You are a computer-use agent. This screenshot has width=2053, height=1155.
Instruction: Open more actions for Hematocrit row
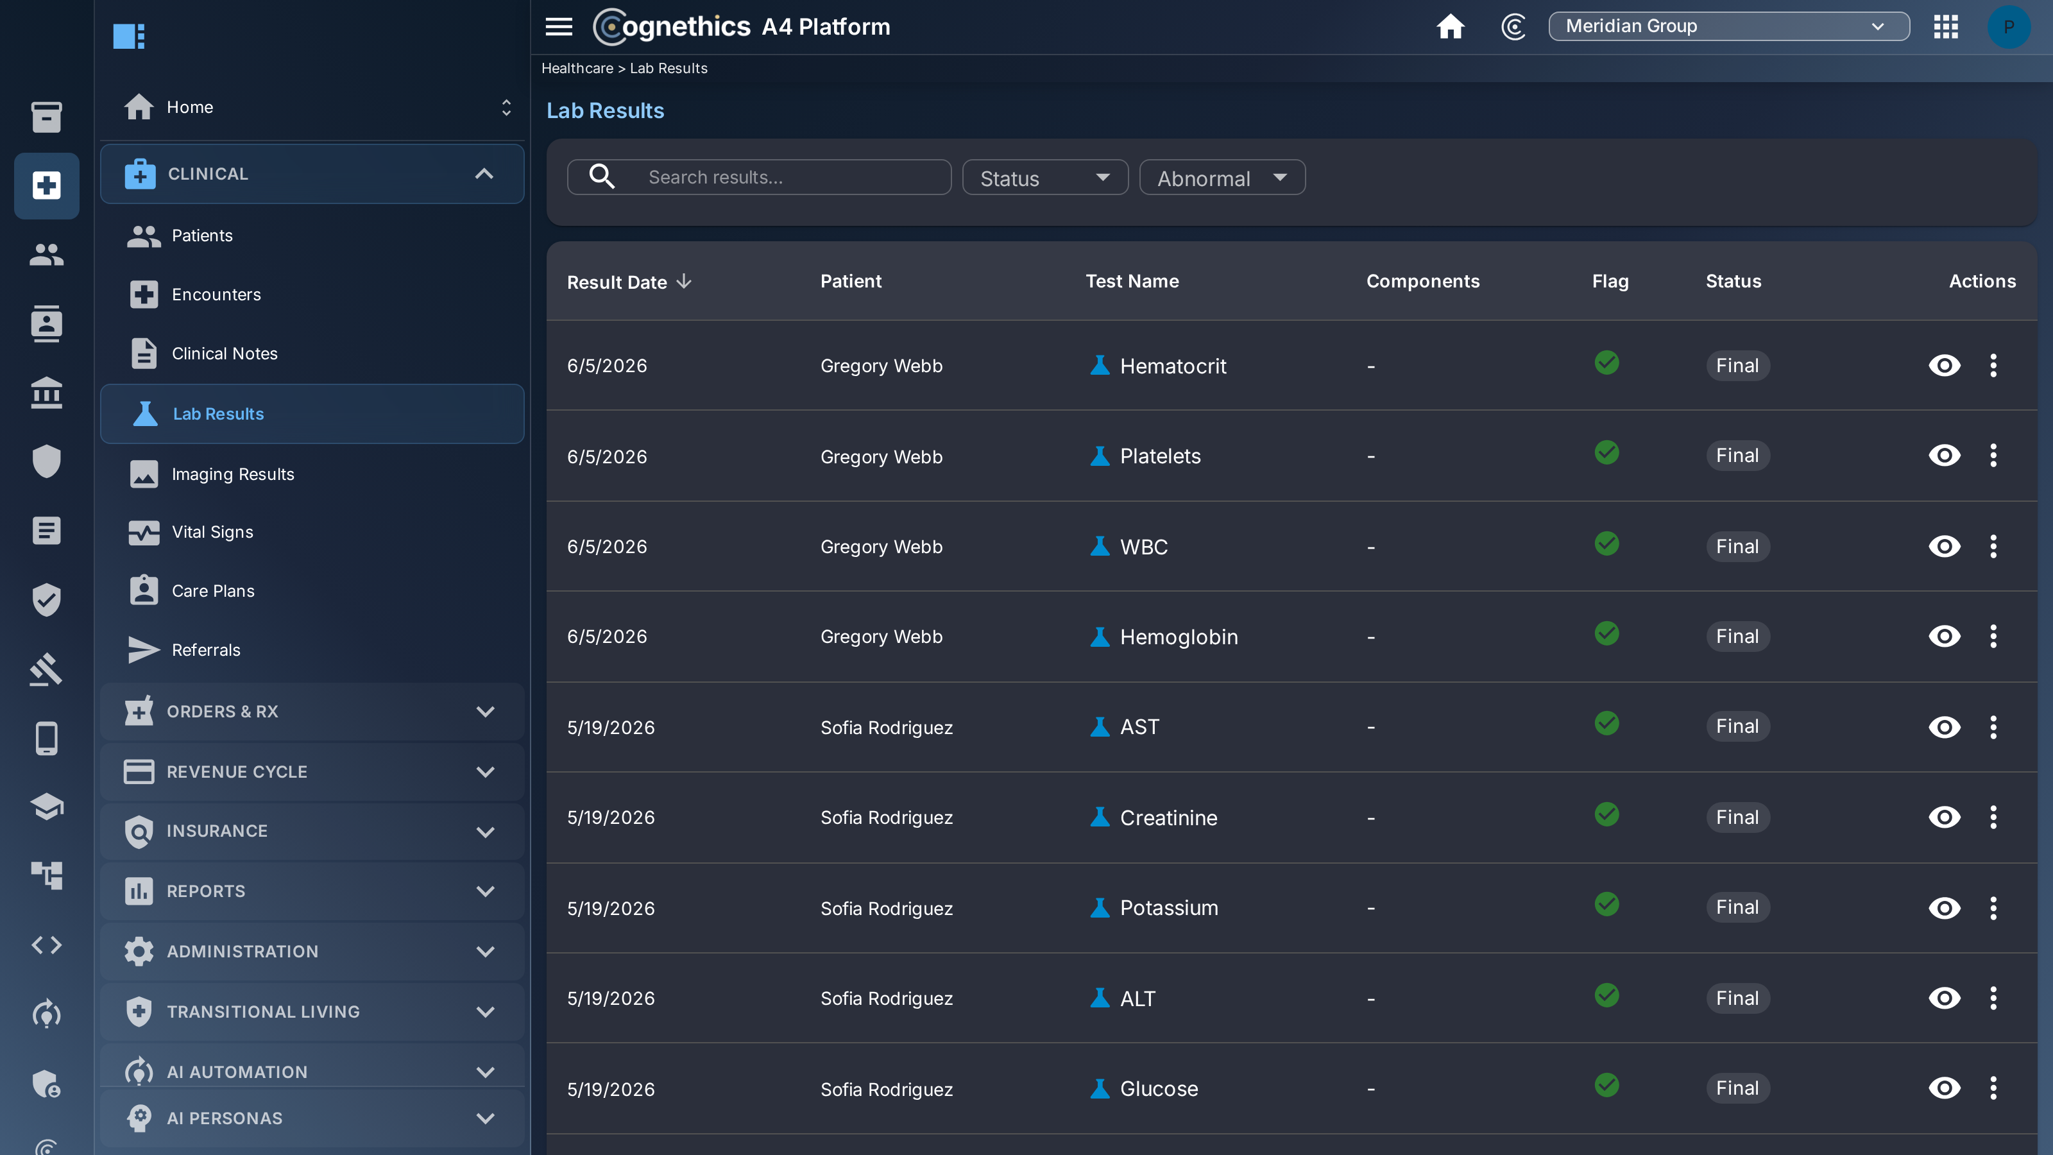pos(1993,366)
